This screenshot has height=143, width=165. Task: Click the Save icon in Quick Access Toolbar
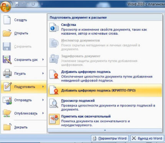click(17, 4)
